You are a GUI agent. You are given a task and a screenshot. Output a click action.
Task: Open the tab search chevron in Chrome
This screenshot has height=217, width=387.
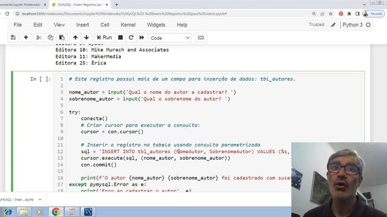click(x=364, y=5)
